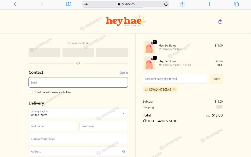251x157 pixels.
Task: Click the TOTAL SAVINGS tag icon
Action: point(145,121)
